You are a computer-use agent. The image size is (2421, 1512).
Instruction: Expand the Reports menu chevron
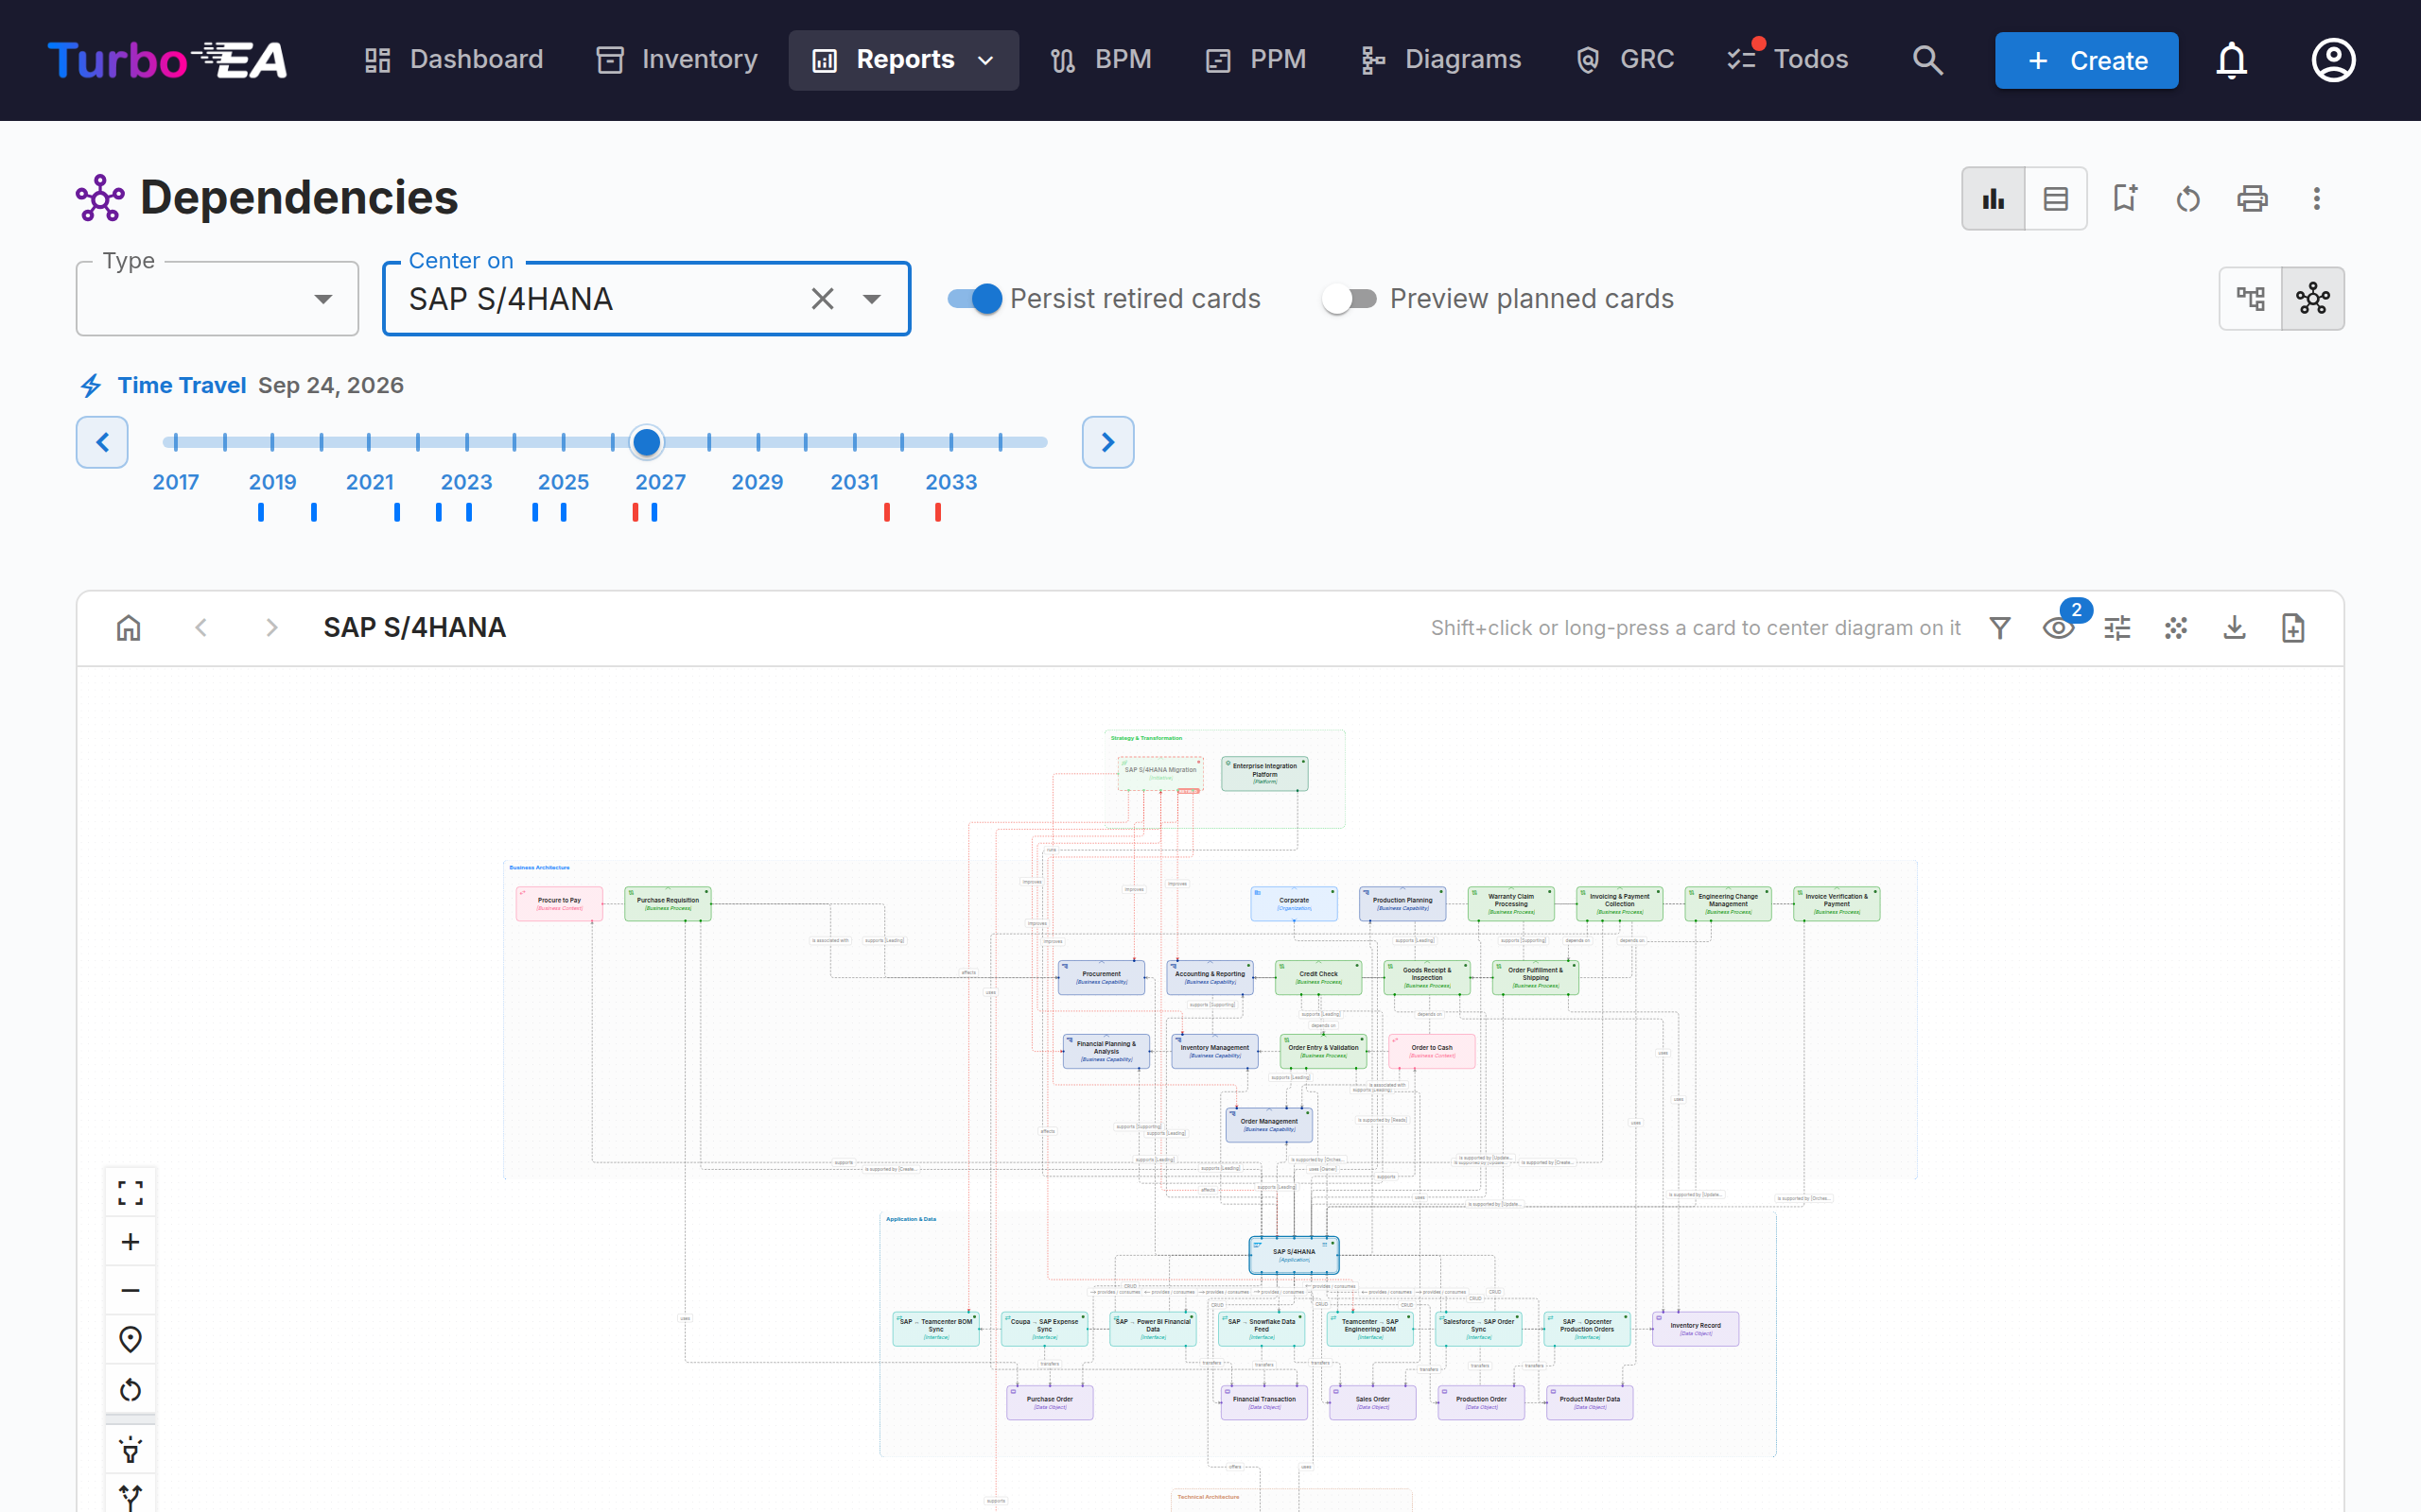[x=985, y=60]
